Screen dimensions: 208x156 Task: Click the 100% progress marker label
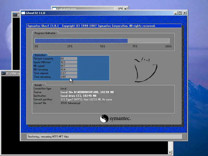168,46
